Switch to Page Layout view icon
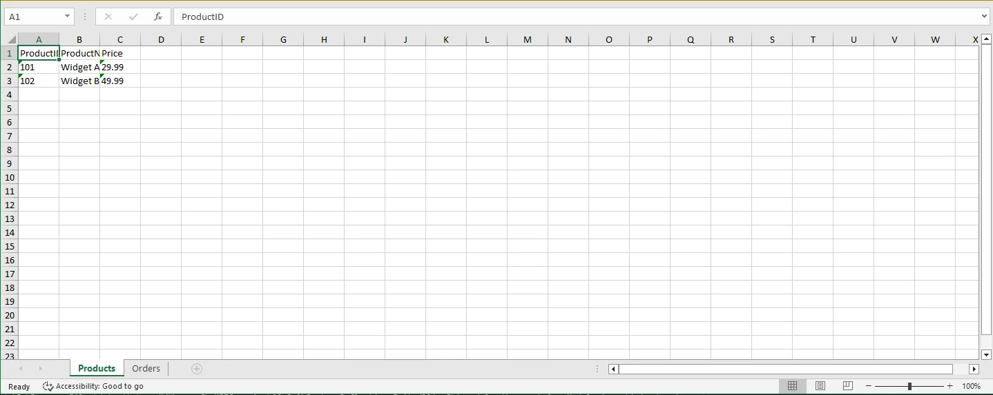Image resolution: width=993 pixels, height=395 pixels. (x=820, y=386)
